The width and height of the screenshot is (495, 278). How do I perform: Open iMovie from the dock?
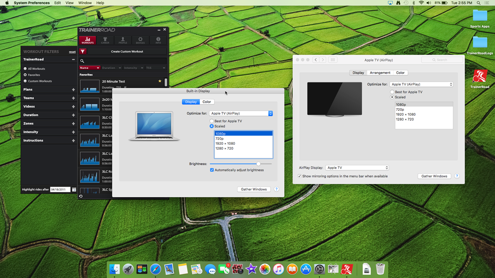coord(251,269)
